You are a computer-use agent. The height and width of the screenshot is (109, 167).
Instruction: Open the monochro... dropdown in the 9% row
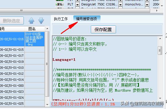(x=147, y=5)
